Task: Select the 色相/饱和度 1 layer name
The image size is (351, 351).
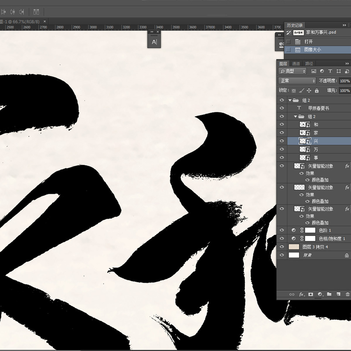Action: [332, 239]
